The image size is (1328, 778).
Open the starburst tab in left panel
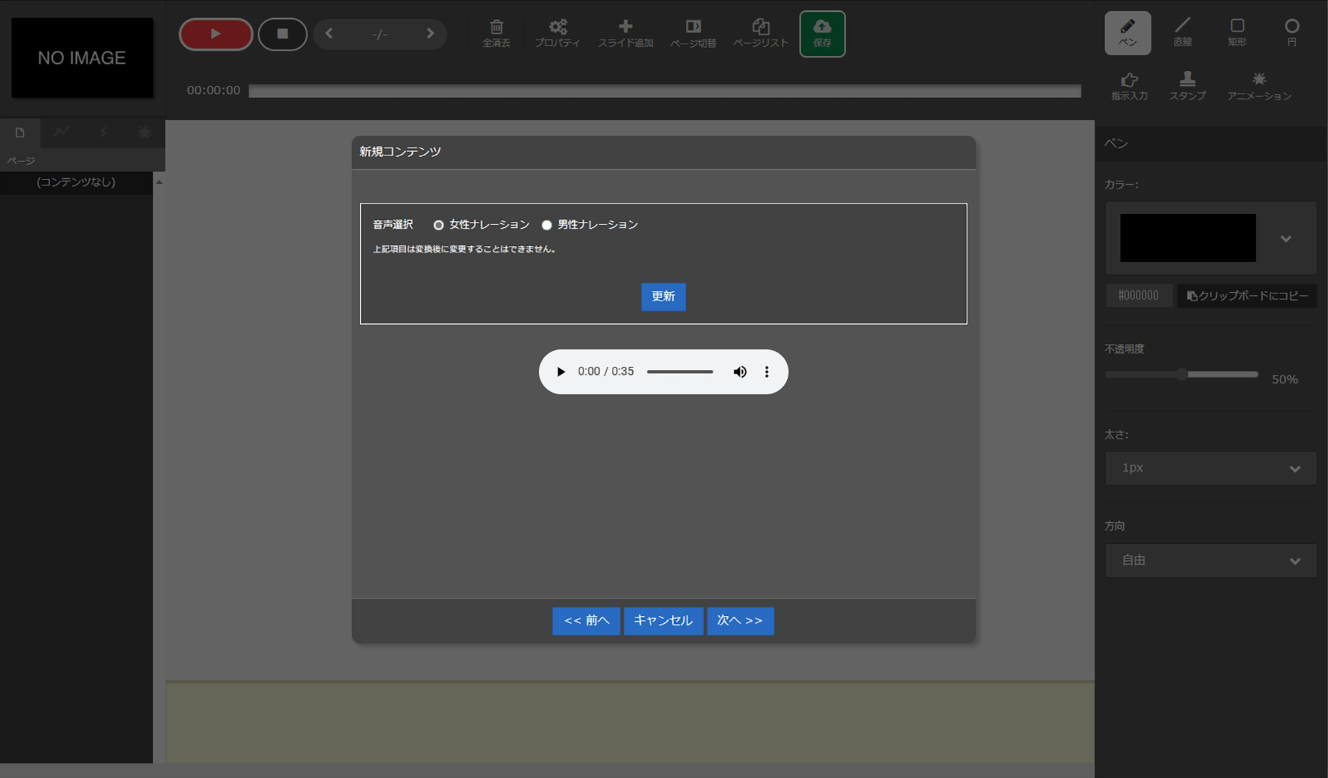(145, 133)
